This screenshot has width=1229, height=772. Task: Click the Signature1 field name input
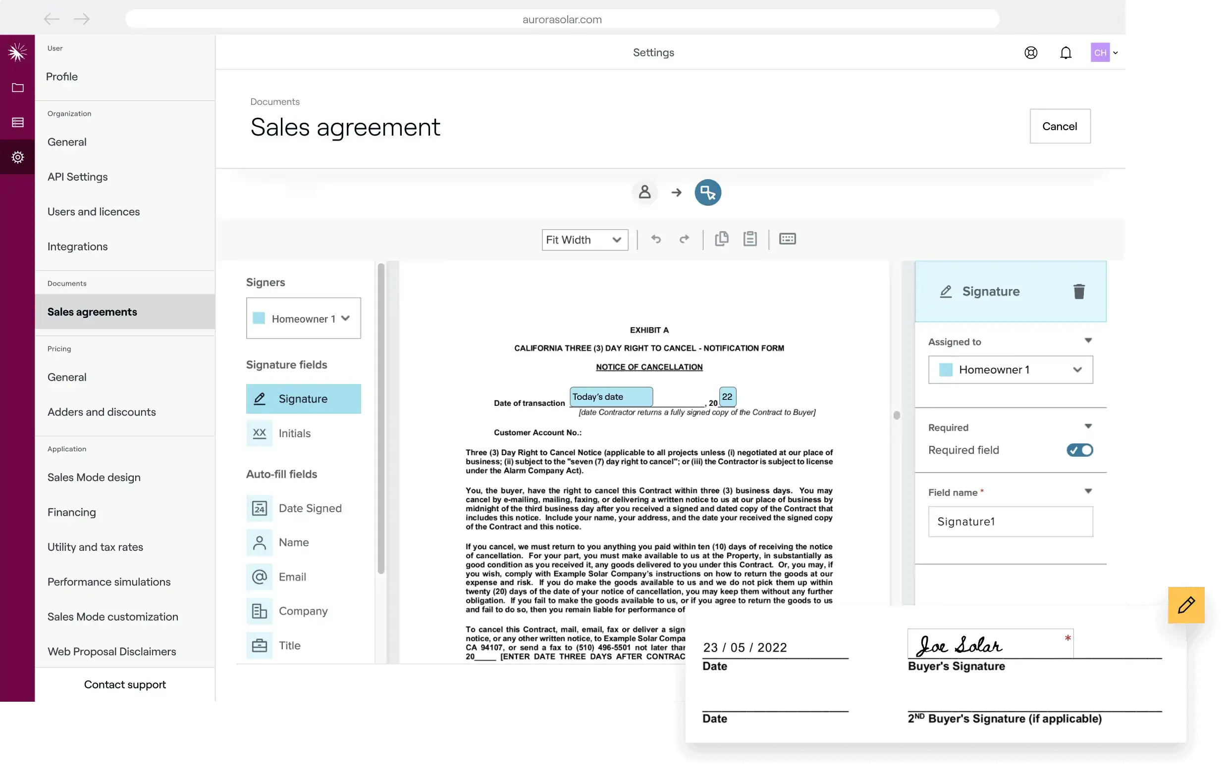click(1010, 522)
